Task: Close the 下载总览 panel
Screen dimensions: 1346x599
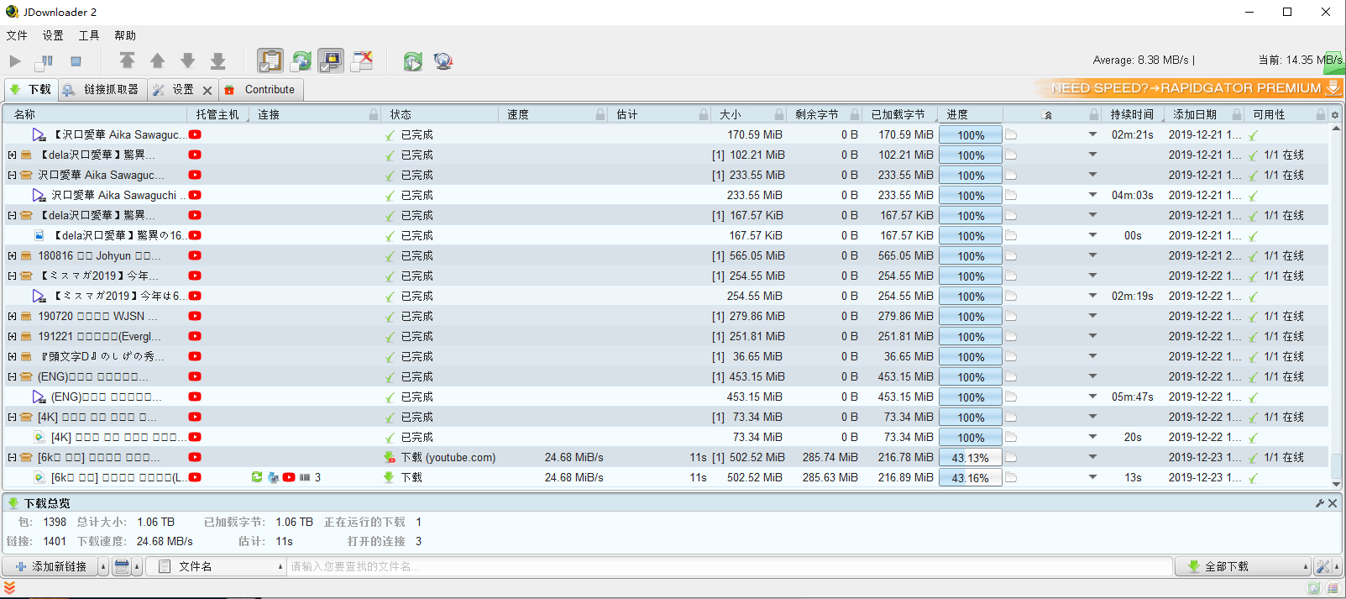Action: click(x=1333, y=503)
